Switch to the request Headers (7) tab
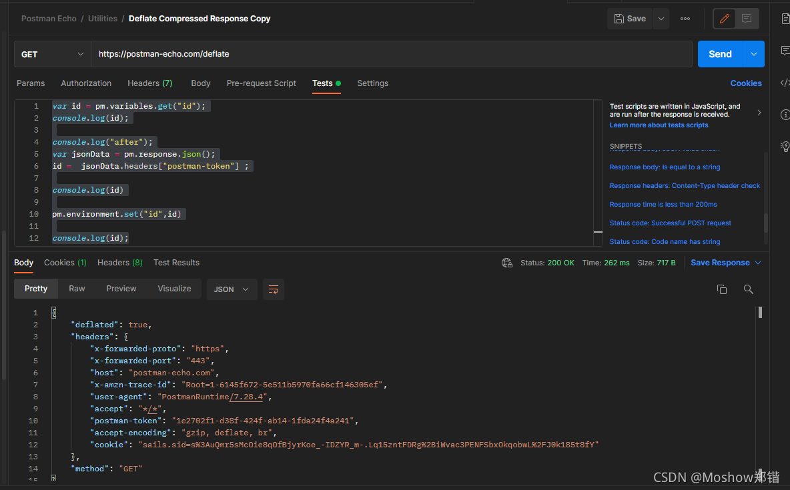The width and height of the screenshot is (790, 490). pos(149,83)
